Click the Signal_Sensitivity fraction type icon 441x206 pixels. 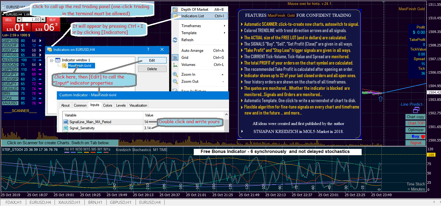(66, 128)
